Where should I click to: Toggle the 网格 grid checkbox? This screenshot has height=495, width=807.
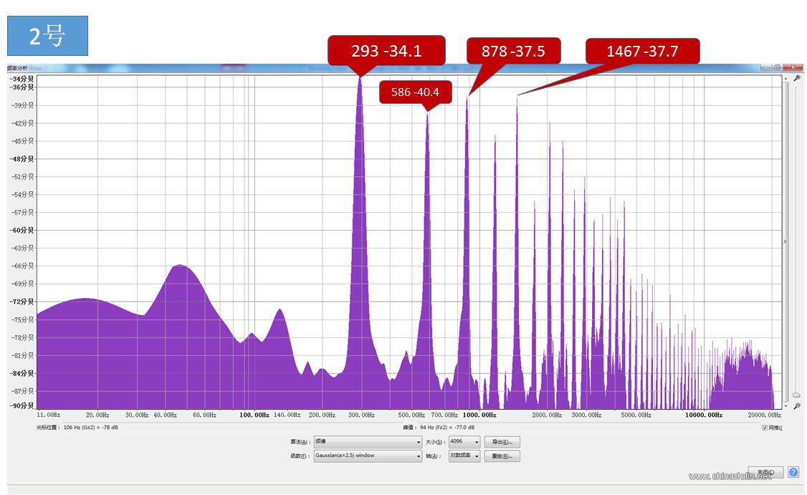765,428
